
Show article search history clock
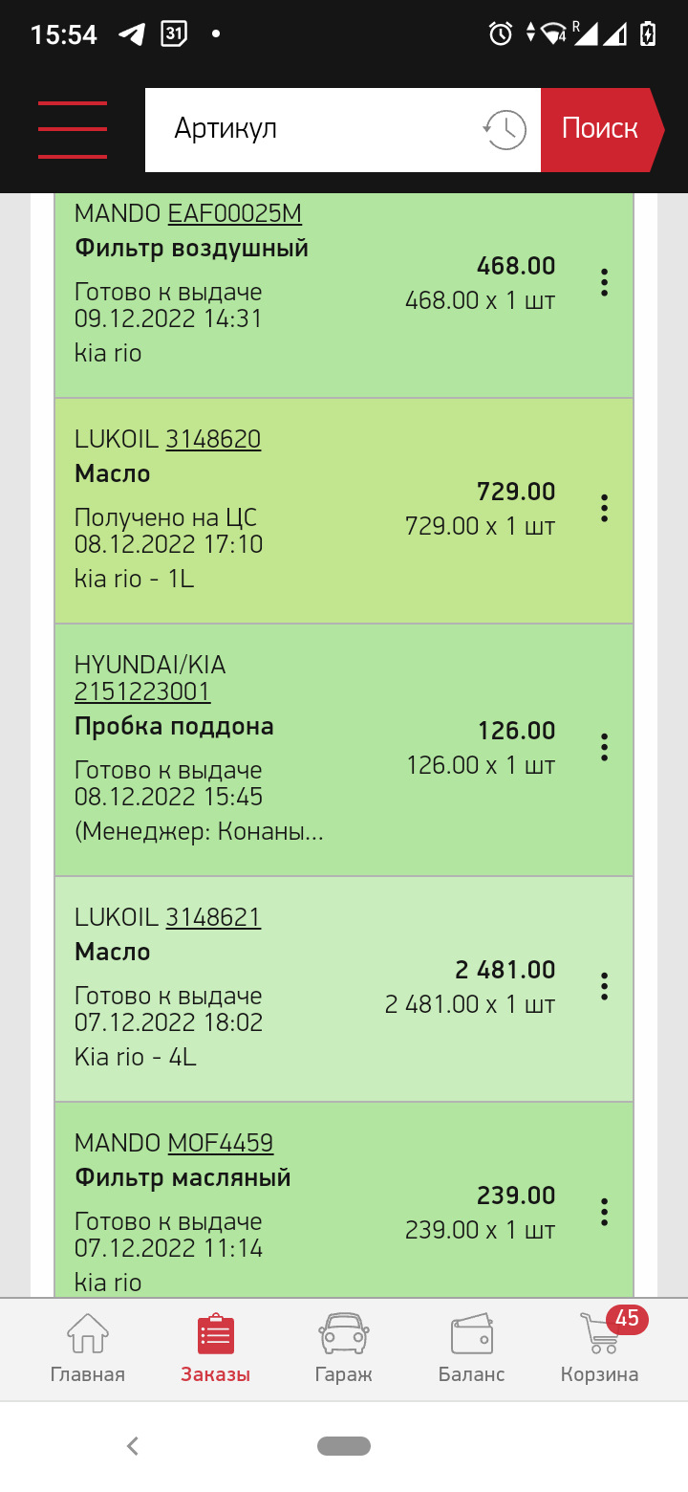pos(505,129)
